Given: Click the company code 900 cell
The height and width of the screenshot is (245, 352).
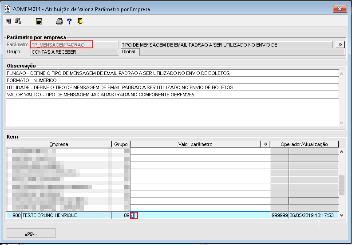Looking at the screenshot, I should [x=14, y=215].
